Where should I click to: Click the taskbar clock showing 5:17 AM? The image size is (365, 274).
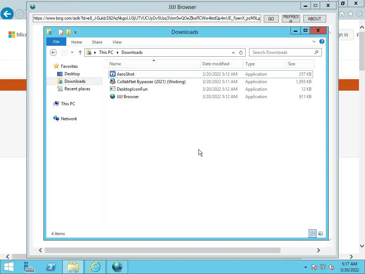coord(349,267)
